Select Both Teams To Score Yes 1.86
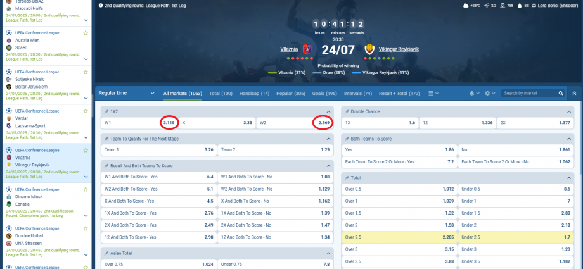This screenshot has height=269, width=583. click(x=399, y=150)
